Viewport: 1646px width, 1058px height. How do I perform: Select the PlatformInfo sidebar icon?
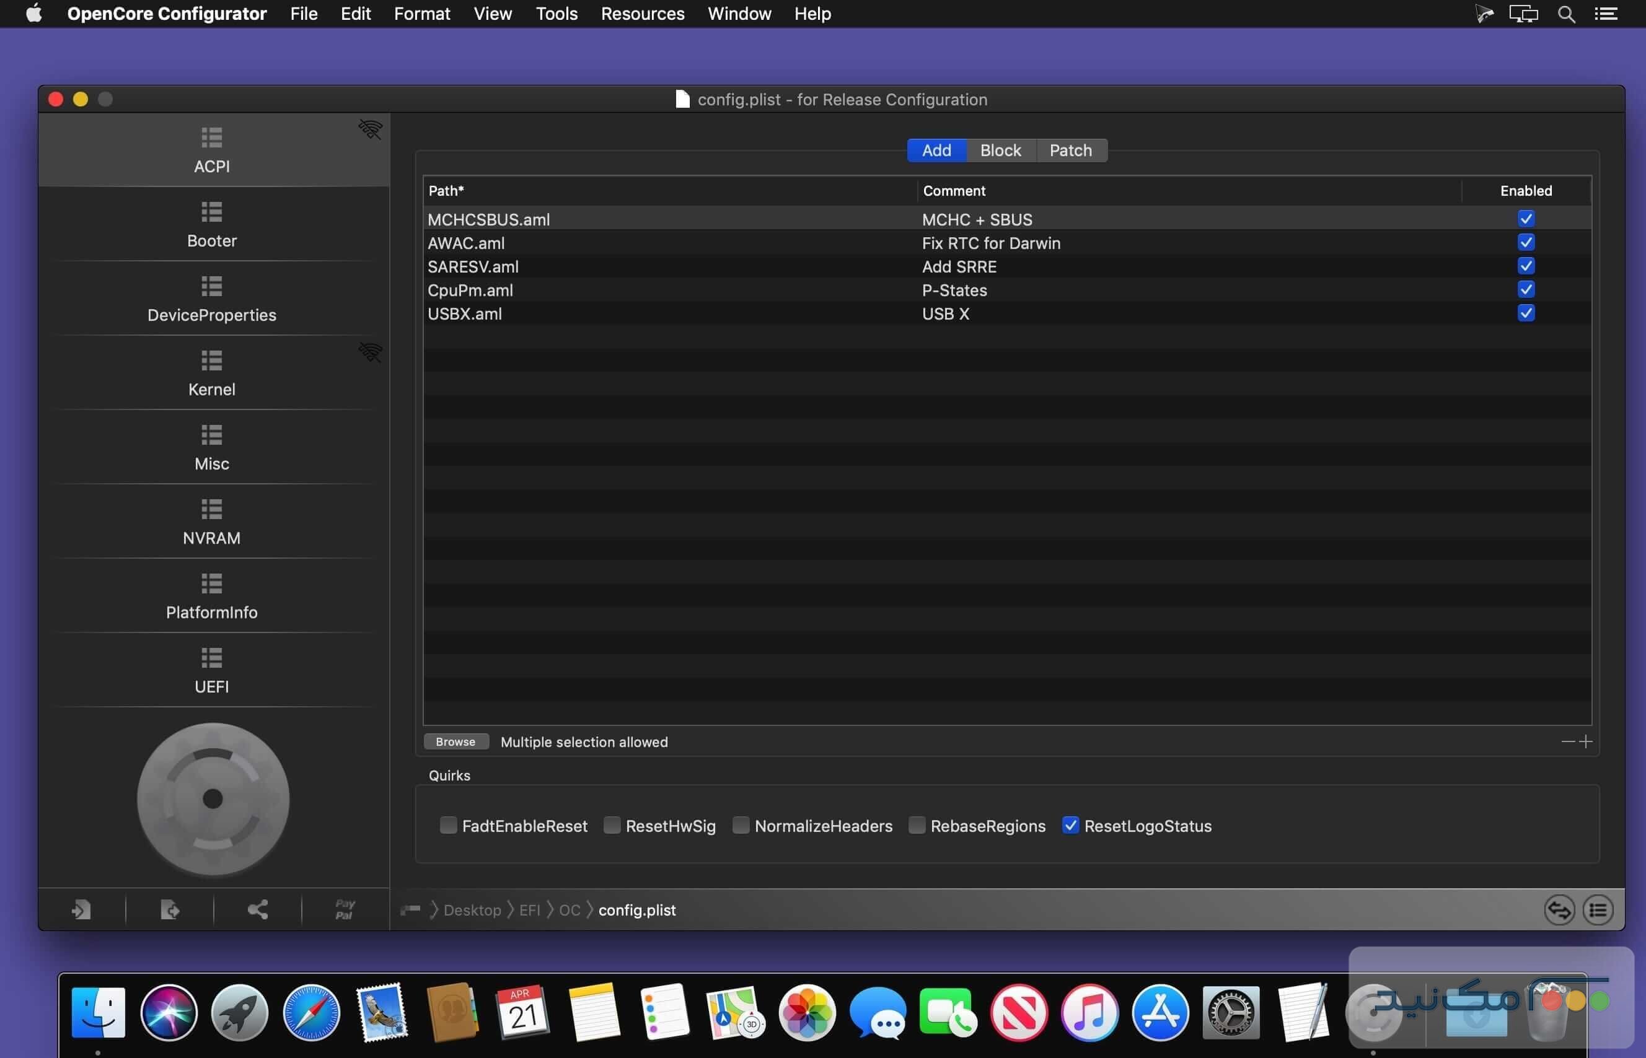coord(212,595)
